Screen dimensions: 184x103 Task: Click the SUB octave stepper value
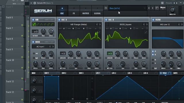(x=35, y=31)
